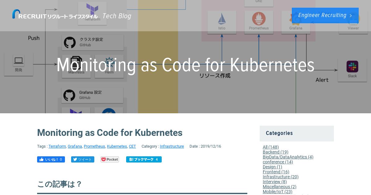The height and width of the screenshot is (195, 371).
Task: Save the article to Pocket
Action: pos(110,159)
